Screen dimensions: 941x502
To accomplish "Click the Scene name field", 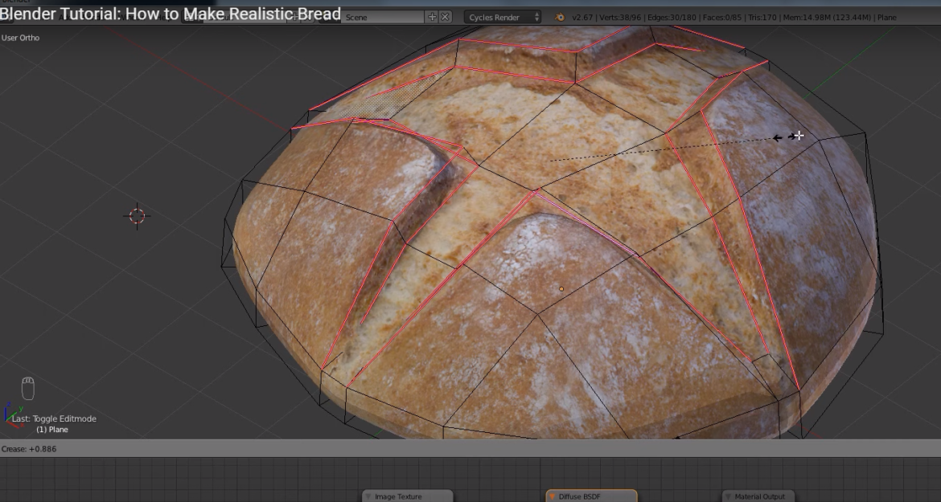I will (x=384, y=18).
